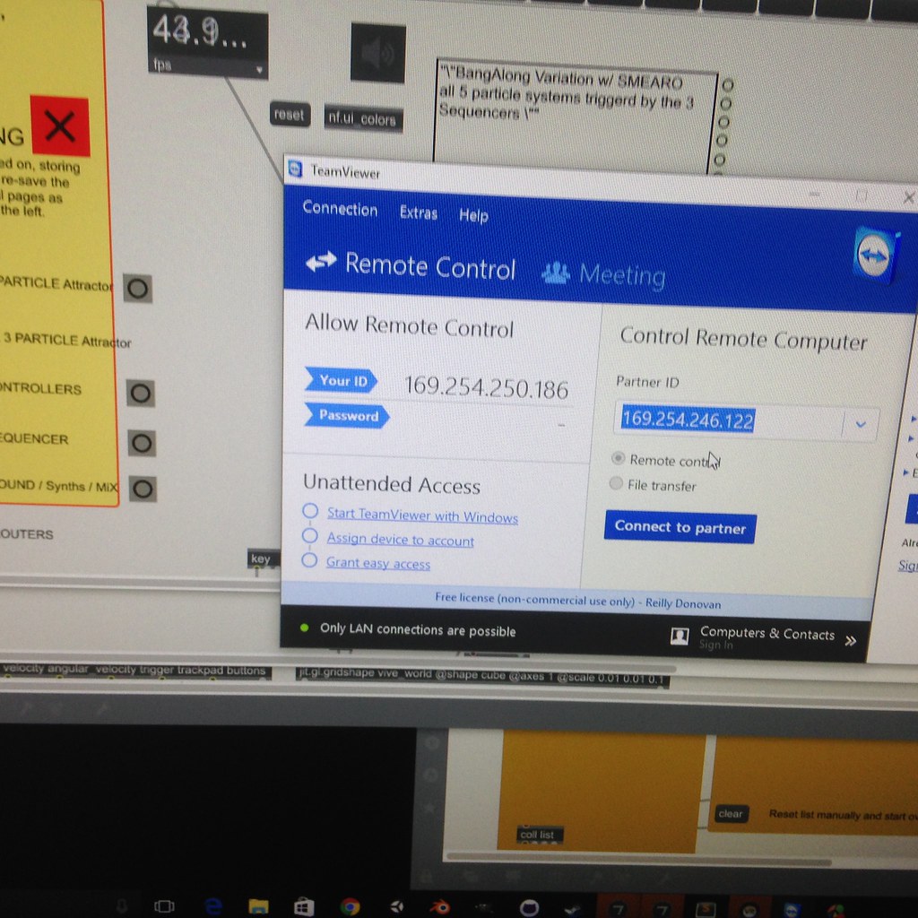Click the Cortana microphone icon in taskbar
The image size is (918, 918).
[121, 905]
